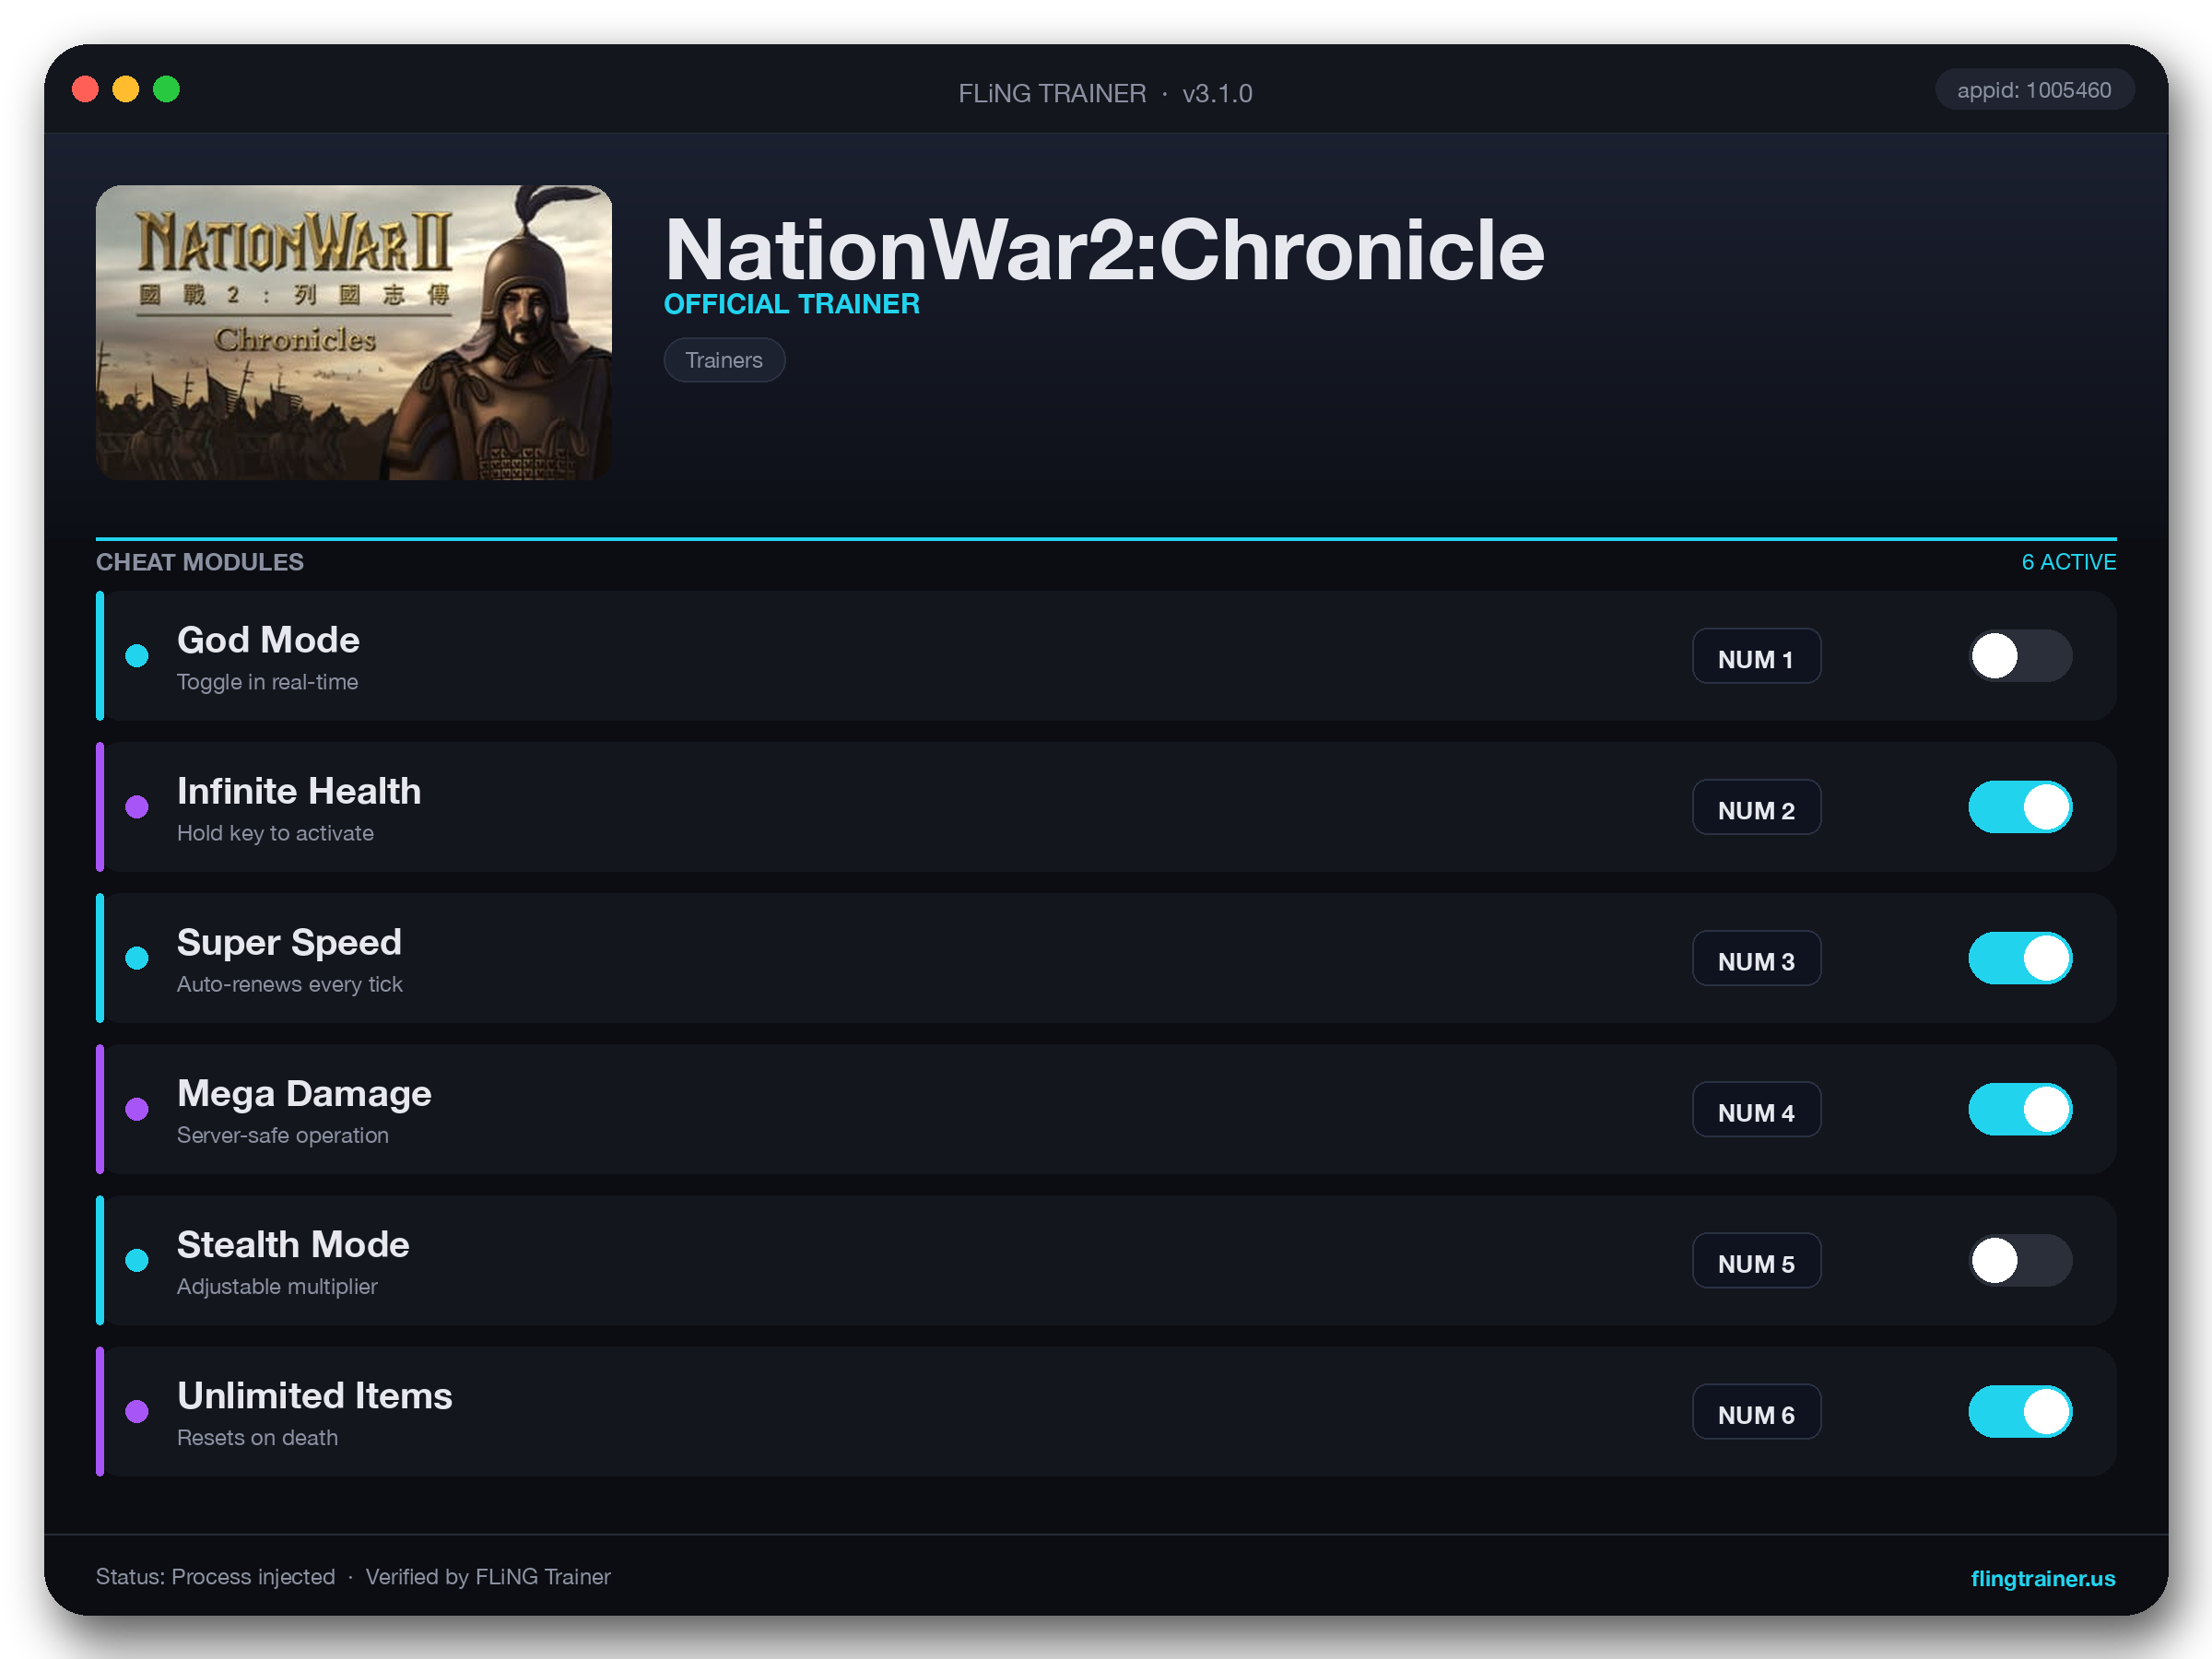Click the 'Resets on death' description

[257, 1437]
